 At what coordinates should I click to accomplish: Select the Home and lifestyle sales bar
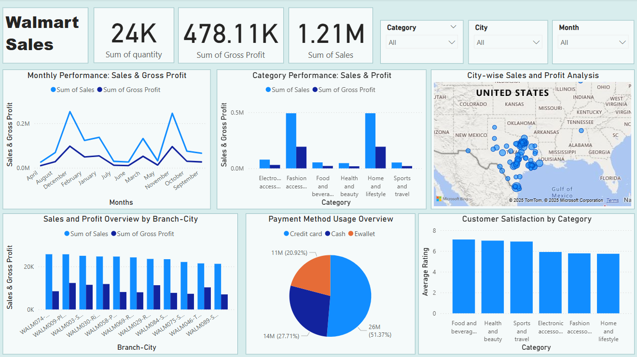click(370, 141)
